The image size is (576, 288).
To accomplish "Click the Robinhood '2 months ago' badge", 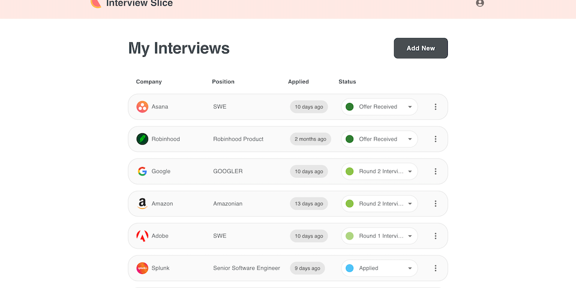I will (310, 139).
